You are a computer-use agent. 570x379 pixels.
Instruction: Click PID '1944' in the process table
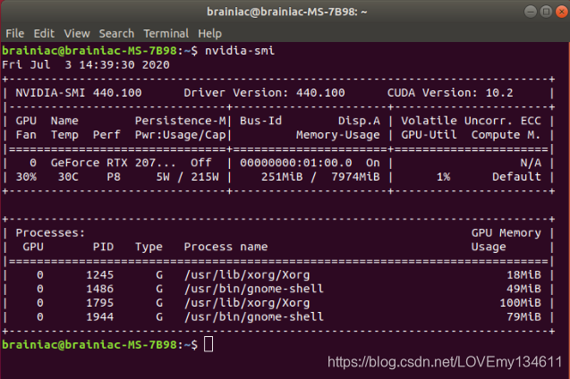pos(100,317)
